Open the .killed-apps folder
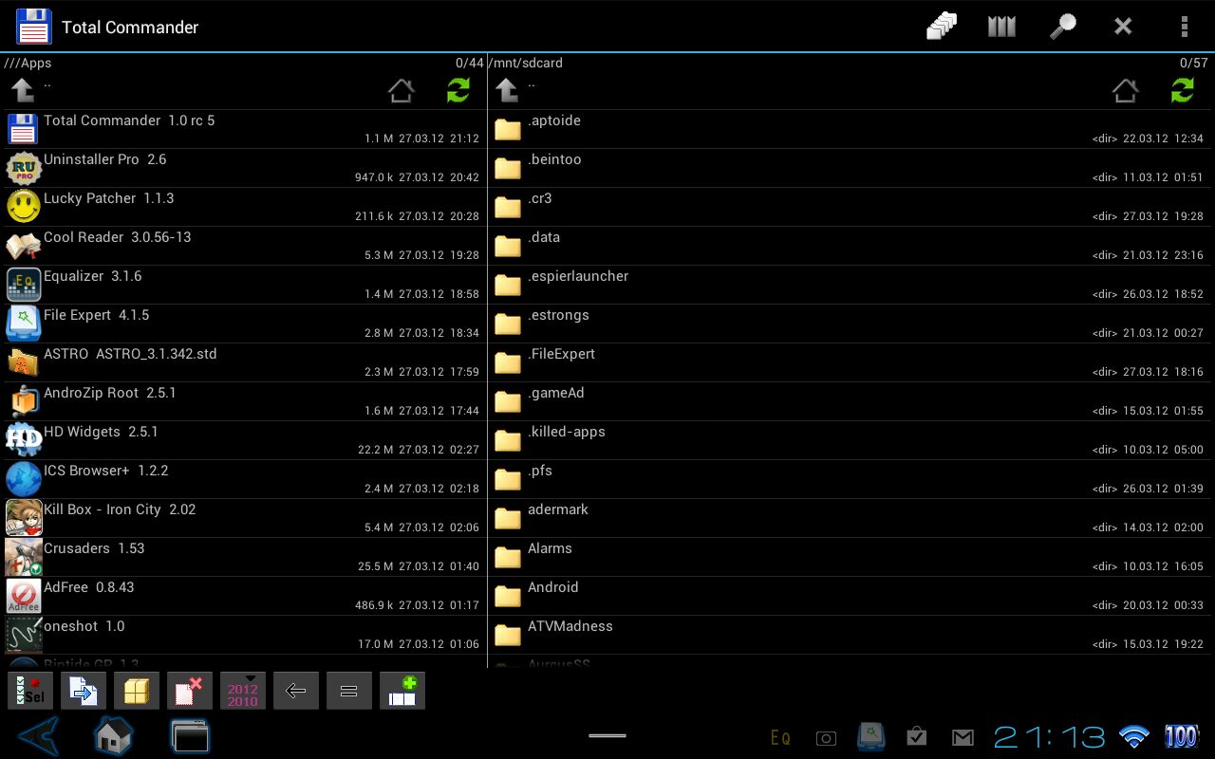1215x759 pixels. pyautogui.click(x=850, y=440)
